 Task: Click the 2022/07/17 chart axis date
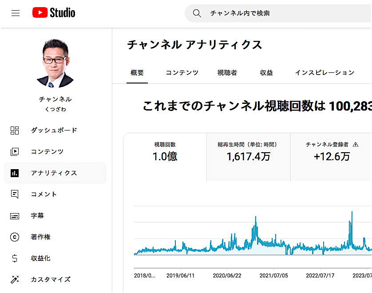tap(320, 276)
